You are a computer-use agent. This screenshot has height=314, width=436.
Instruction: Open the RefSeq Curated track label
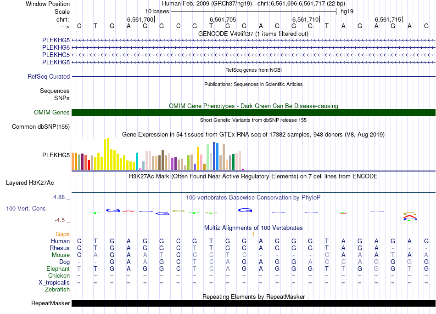[49, 77]
